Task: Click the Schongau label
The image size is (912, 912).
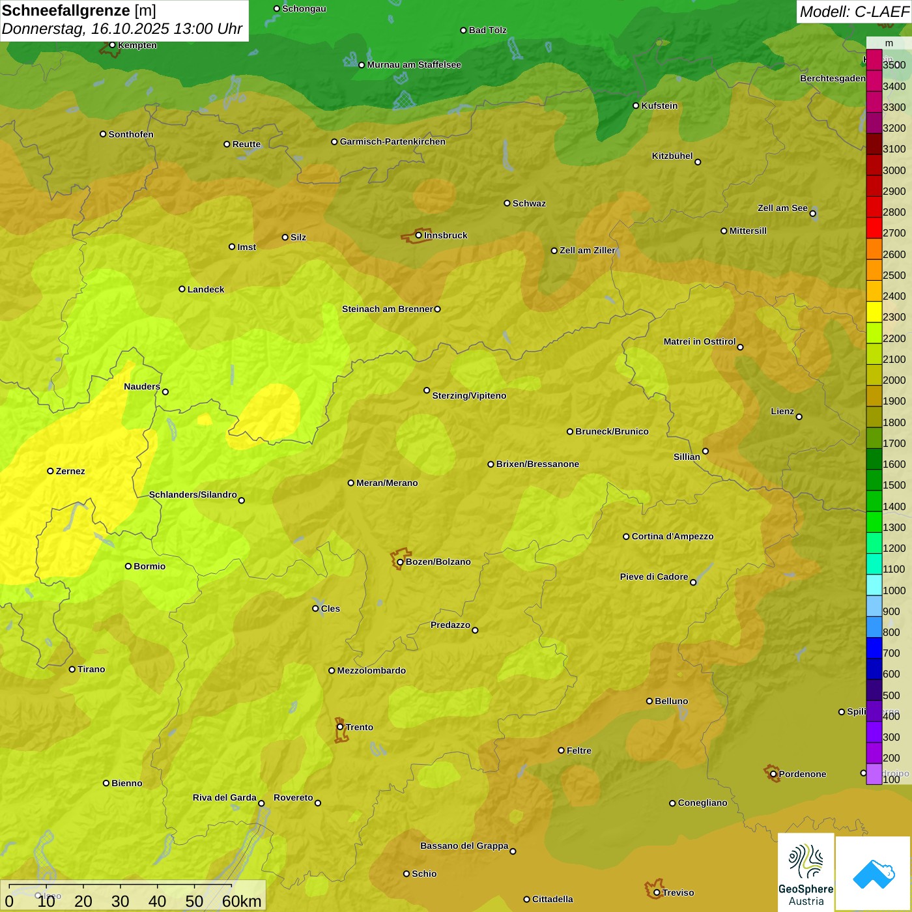Action: coord(304,8)
